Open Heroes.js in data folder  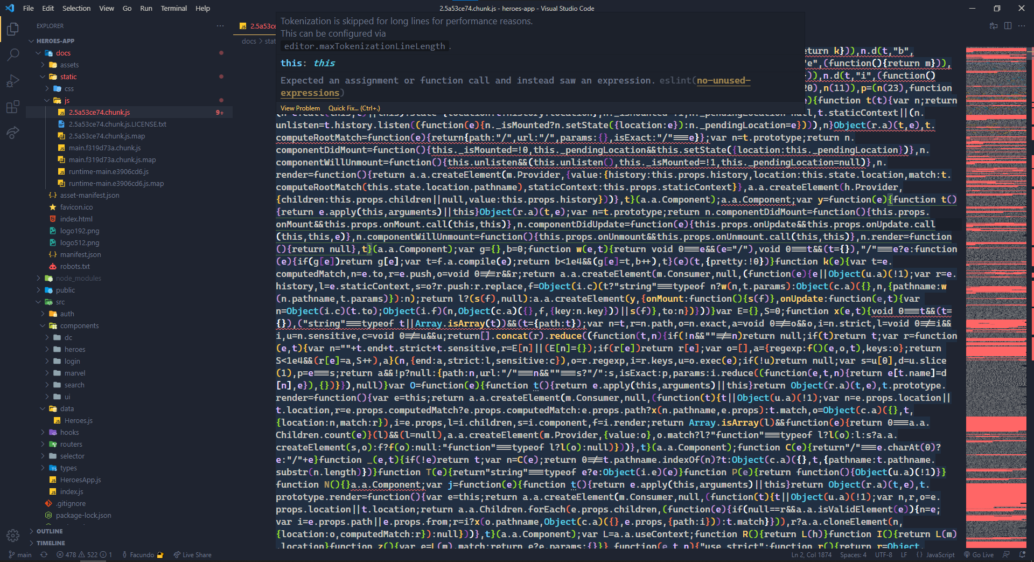[79, 420]
